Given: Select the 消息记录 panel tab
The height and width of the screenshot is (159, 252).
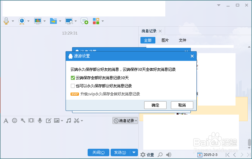Looking at the screenshot, I should click(x=149, y=31).
